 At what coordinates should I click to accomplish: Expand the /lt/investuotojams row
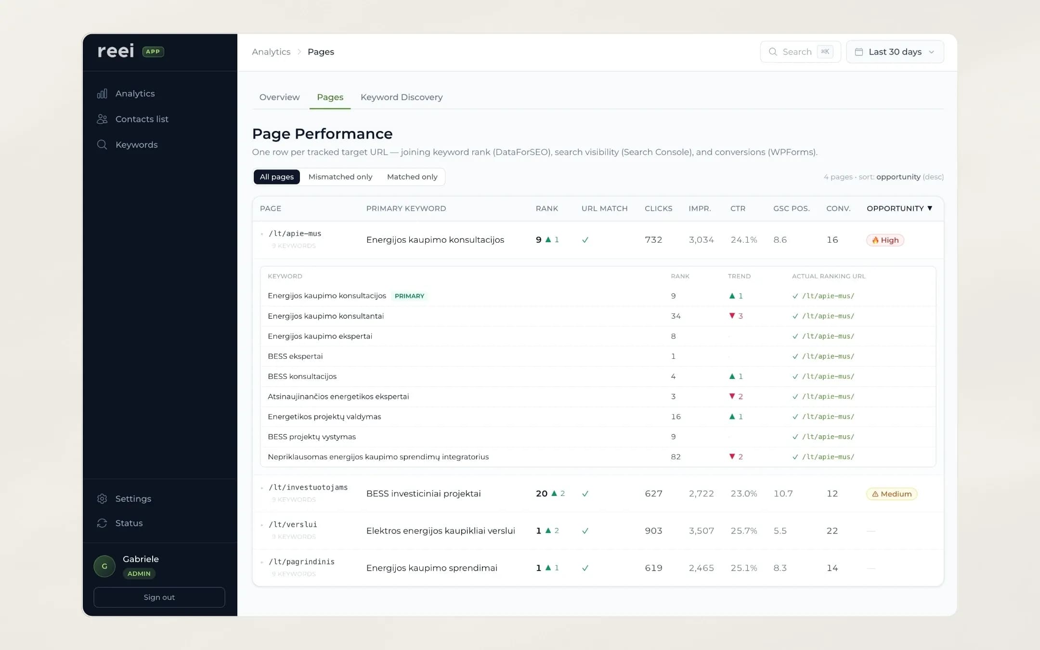point(262,488)
